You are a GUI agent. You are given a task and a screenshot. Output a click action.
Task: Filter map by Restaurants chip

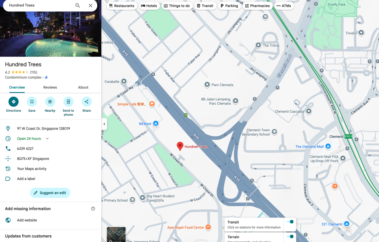(122, 6)
